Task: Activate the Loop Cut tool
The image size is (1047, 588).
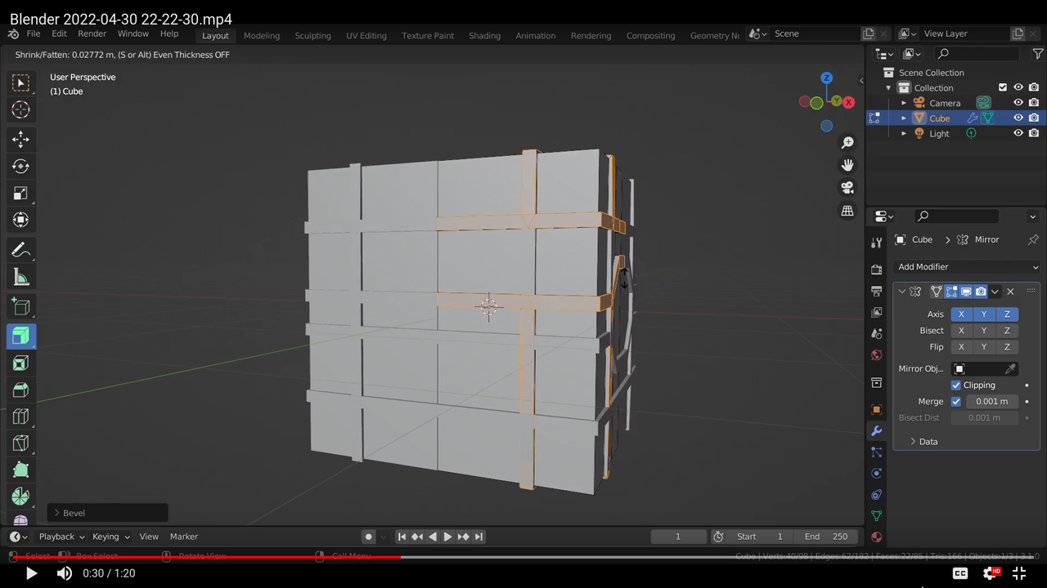Action: [x=20, y=416]
